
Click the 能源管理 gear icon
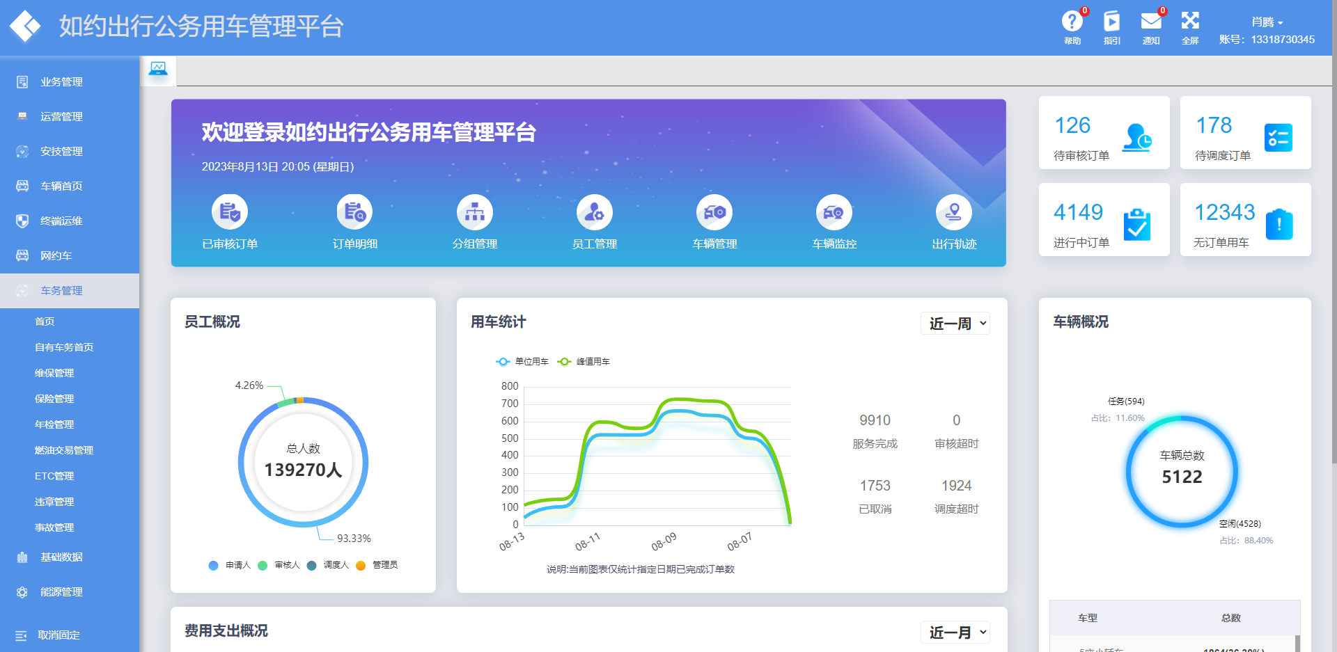click(x=22, y=592)
